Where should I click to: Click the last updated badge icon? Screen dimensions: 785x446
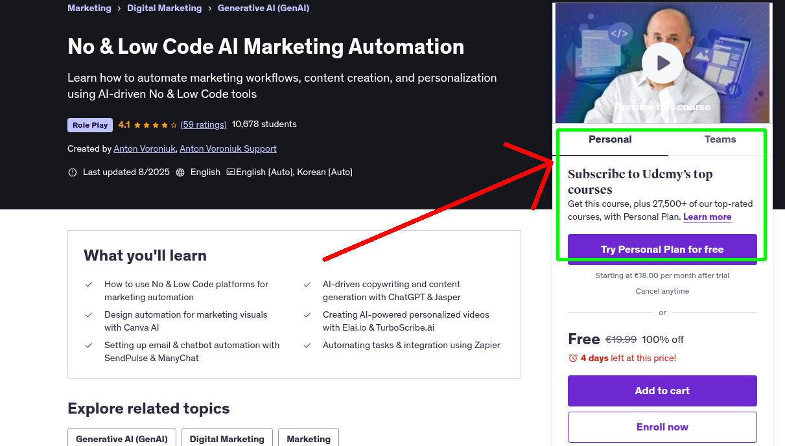(x=73, y=172)
